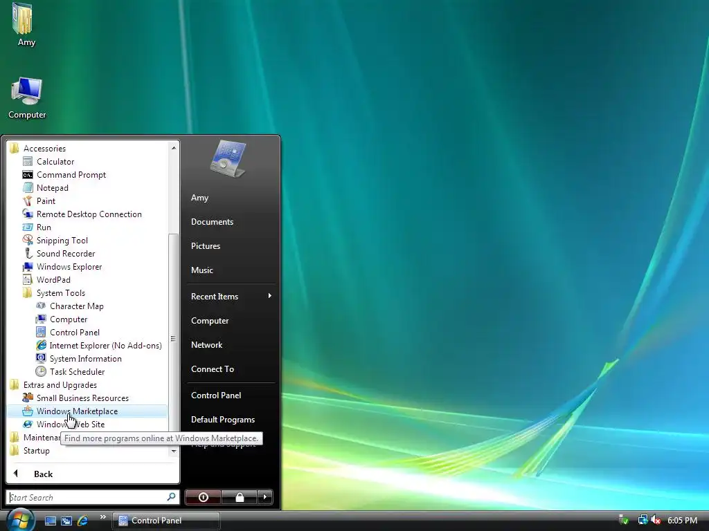Click the programs list scrollbar thumb

pyautogui.click(x=173, y=339)
